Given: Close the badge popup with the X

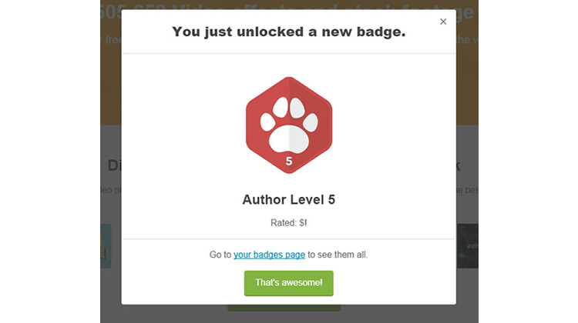Looking at the screenshot, I should click(x=443, y=22).
